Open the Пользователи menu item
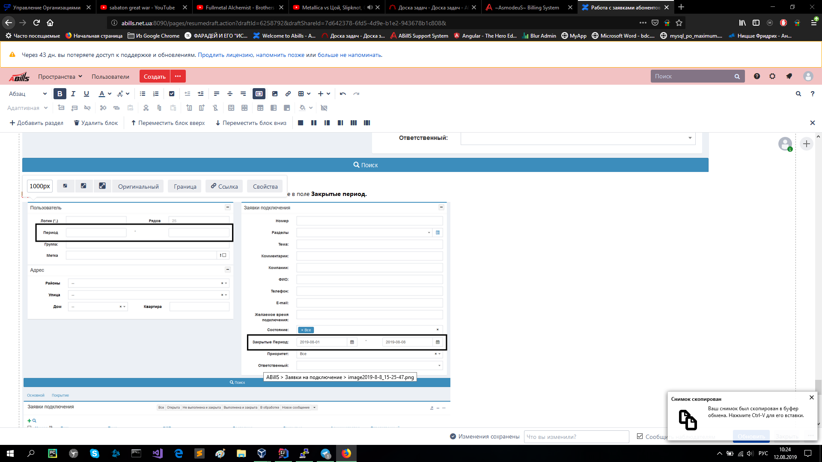This screenshot has width=822, height=462. [x=110, y=77]
